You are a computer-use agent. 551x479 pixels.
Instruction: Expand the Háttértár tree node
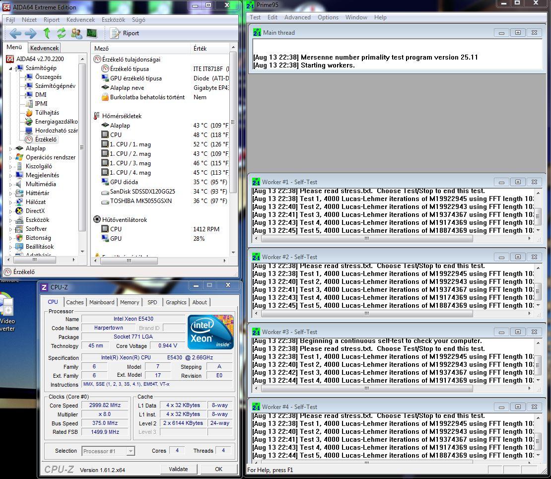tap(10, 193)
